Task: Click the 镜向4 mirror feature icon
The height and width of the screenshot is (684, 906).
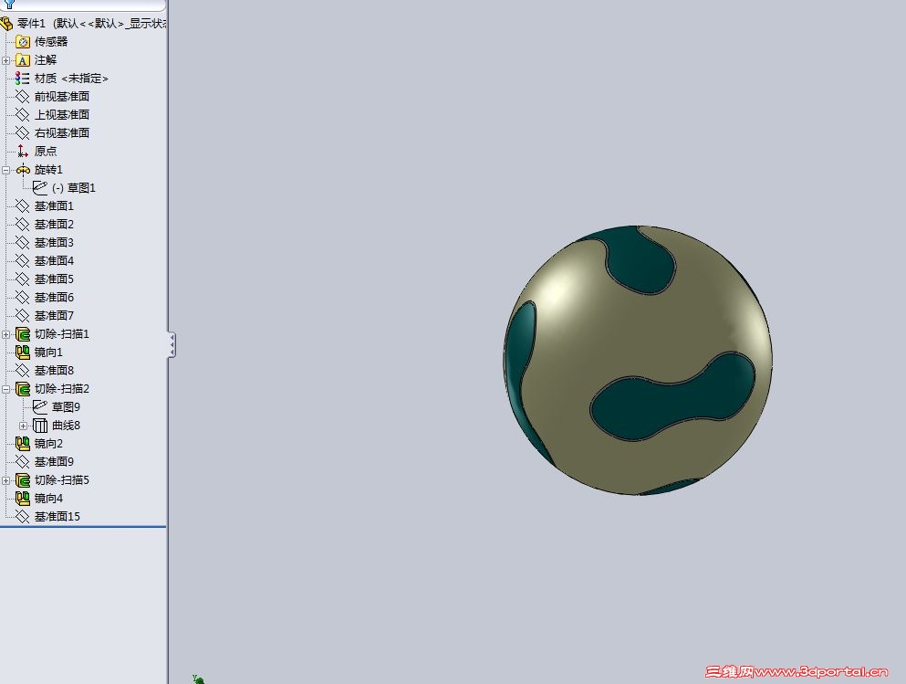Action: tap(23, 499)
